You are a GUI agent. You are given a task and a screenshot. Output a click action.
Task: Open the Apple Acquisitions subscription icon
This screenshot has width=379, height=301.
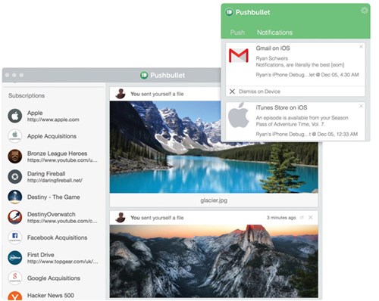[15, 136]
